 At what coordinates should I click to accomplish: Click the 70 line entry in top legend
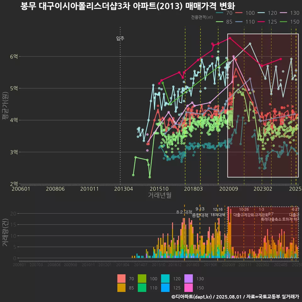click(x=224, y=13)
